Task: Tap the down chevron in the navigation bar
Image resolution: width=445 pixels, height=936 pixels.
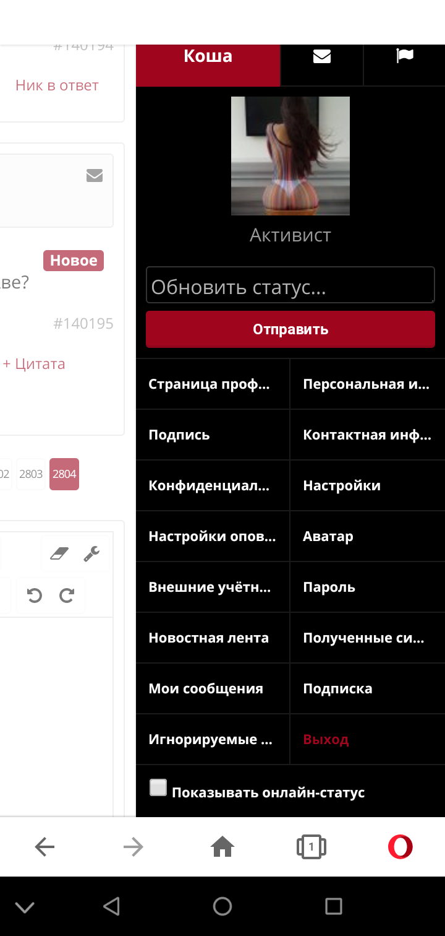Action: [x=25, y=908]
